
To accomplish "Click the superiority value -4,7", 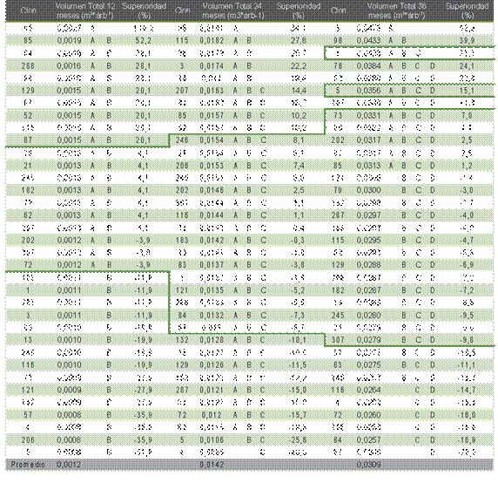I will click(x=467, y=241).
